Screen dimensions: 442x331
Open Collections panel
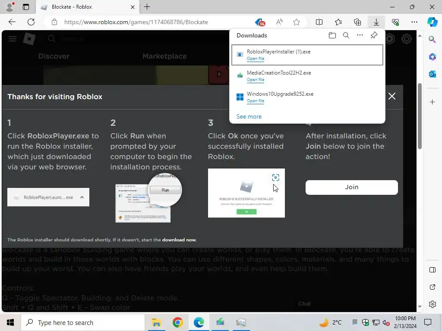[357, 22]
